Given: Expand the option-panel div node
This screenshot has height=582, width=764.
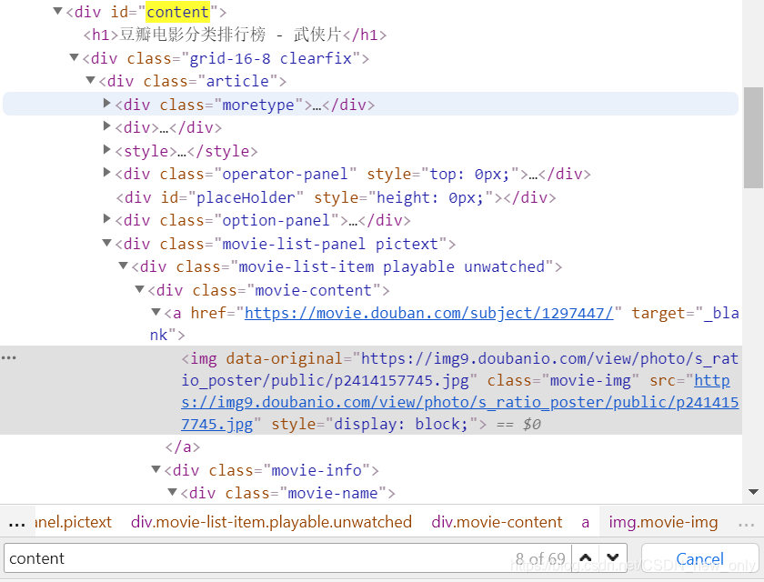Looking at the screenshot, I should point(106,218).
